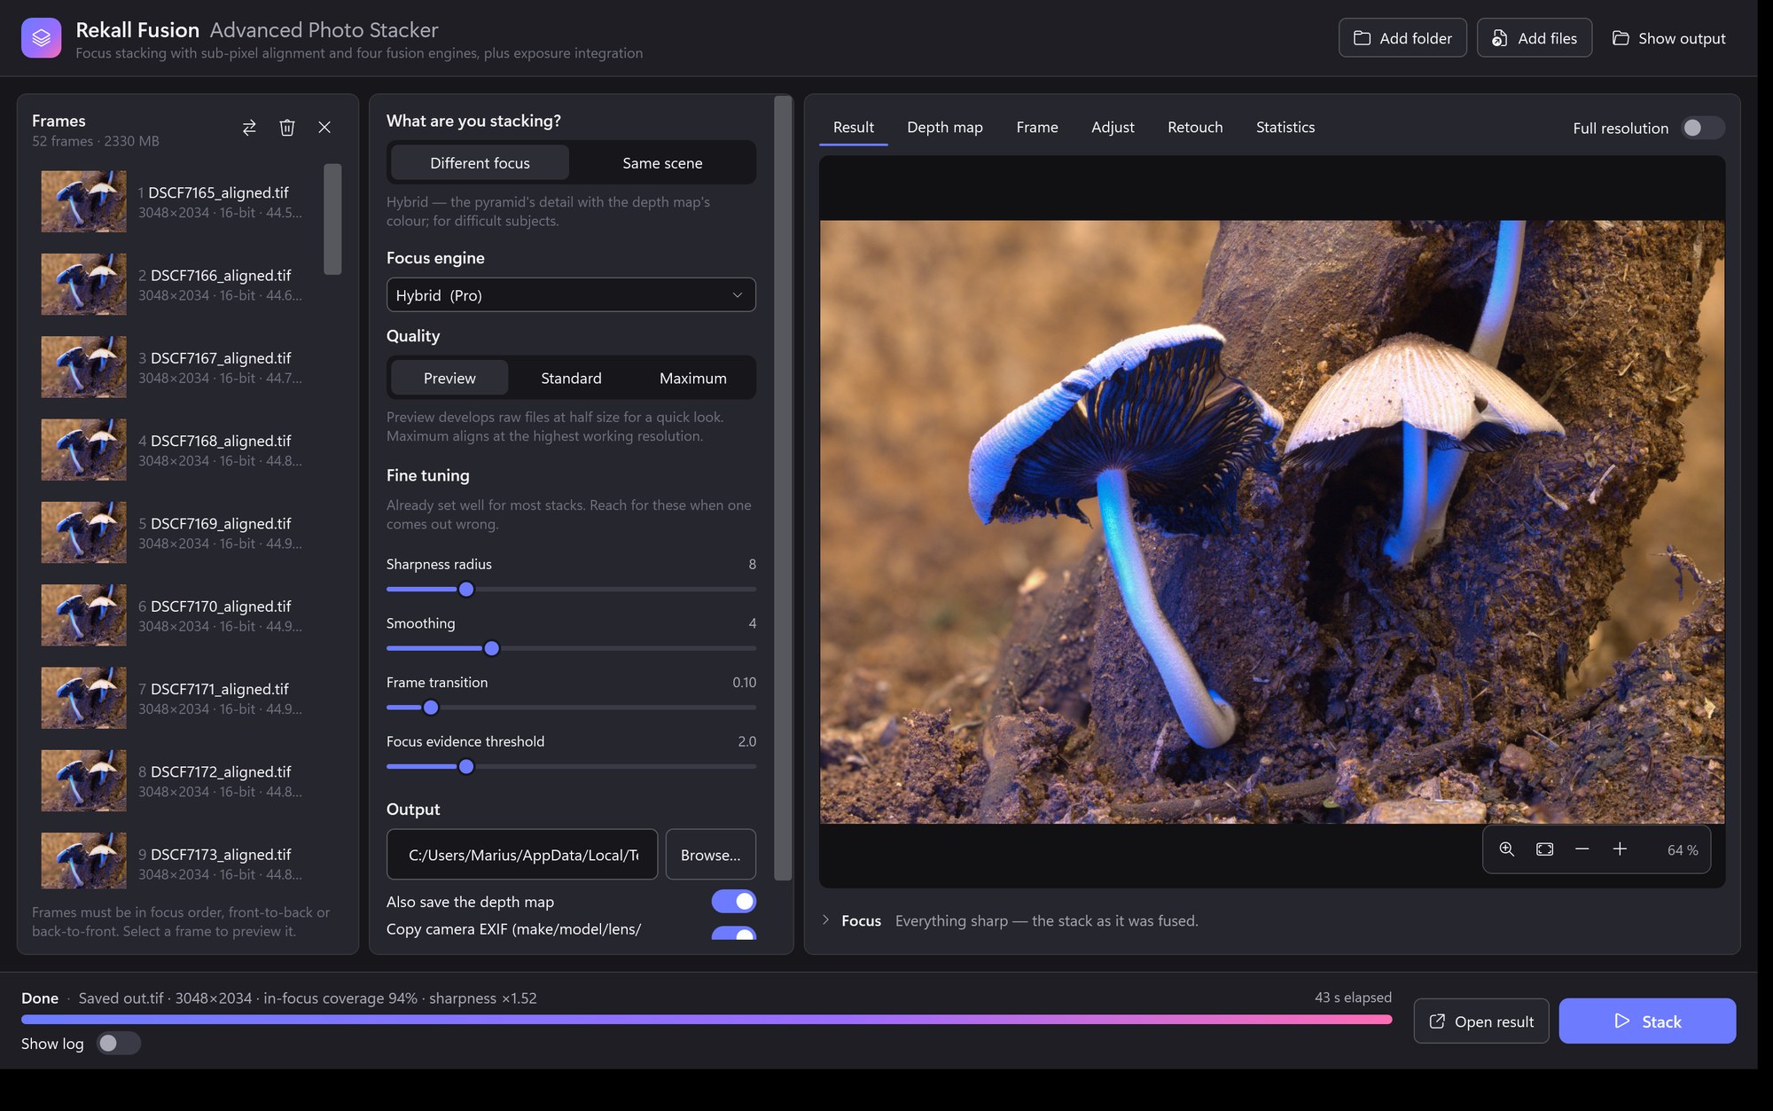The image size is (1773, 1111).
Task: Select frame DSCF7173_aligned.tif in the list
Action: pos(177,860)
